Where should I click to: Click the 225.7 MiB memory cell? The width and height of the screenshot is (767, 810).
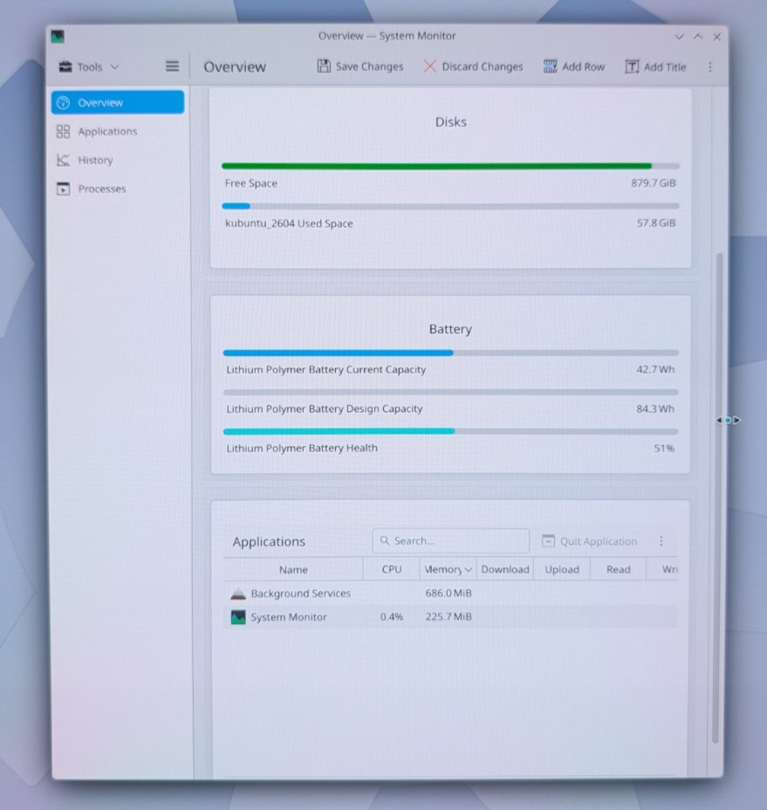[449, 616]
